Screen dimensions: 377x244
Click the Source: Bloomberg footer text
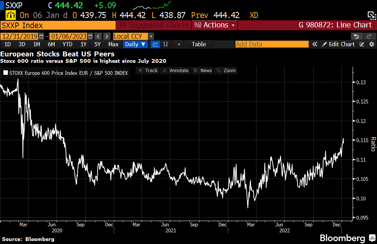tap(28, 239)
